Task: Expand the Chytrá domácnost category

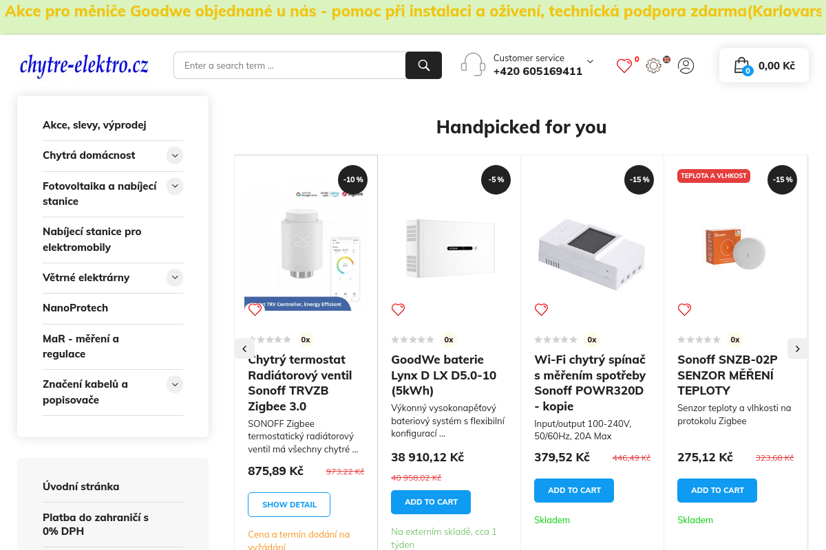Action: tap(175, 155)
